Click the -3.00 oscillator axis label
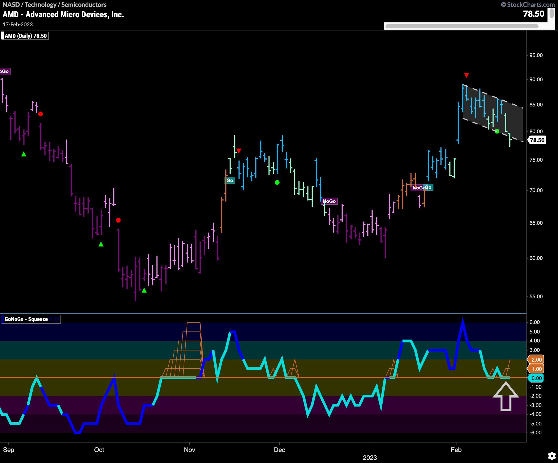Viewport: 558px width, 463px height. pos(535,405)
